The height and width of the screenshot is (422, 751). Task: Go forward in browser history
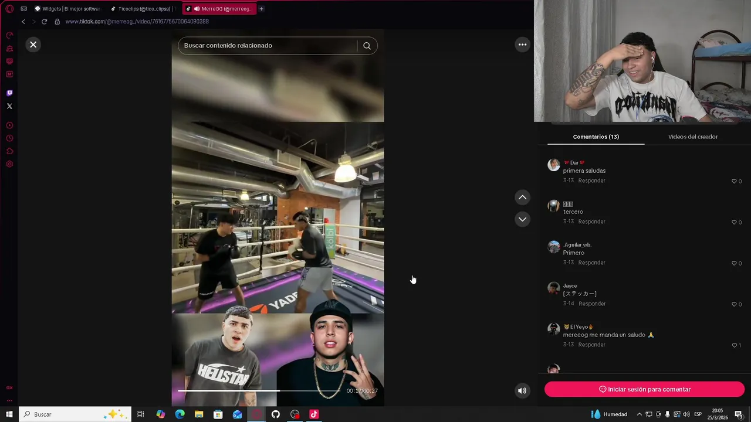(x=33, y=22)
